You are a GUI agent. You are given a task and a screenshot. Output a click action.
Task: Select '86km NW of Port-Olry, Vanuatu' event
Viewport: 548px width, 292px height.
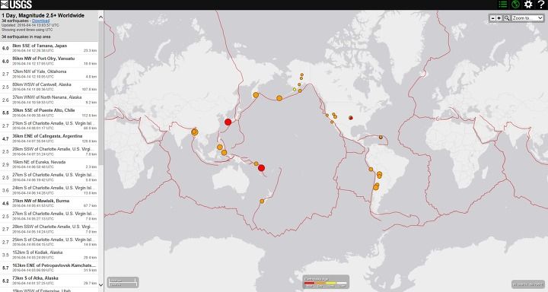tap(49, 61)
